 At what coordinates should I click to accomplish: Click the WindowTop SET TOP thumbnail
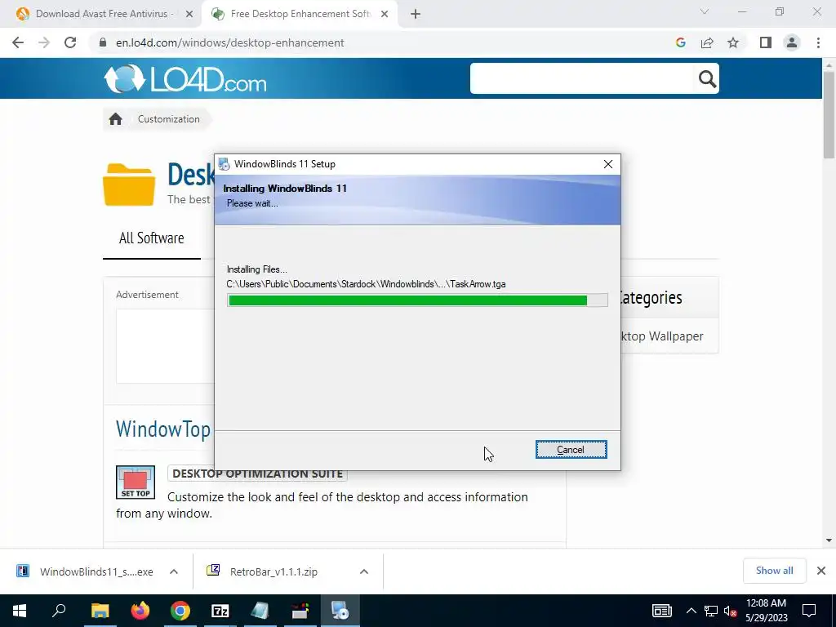point(136,482)
